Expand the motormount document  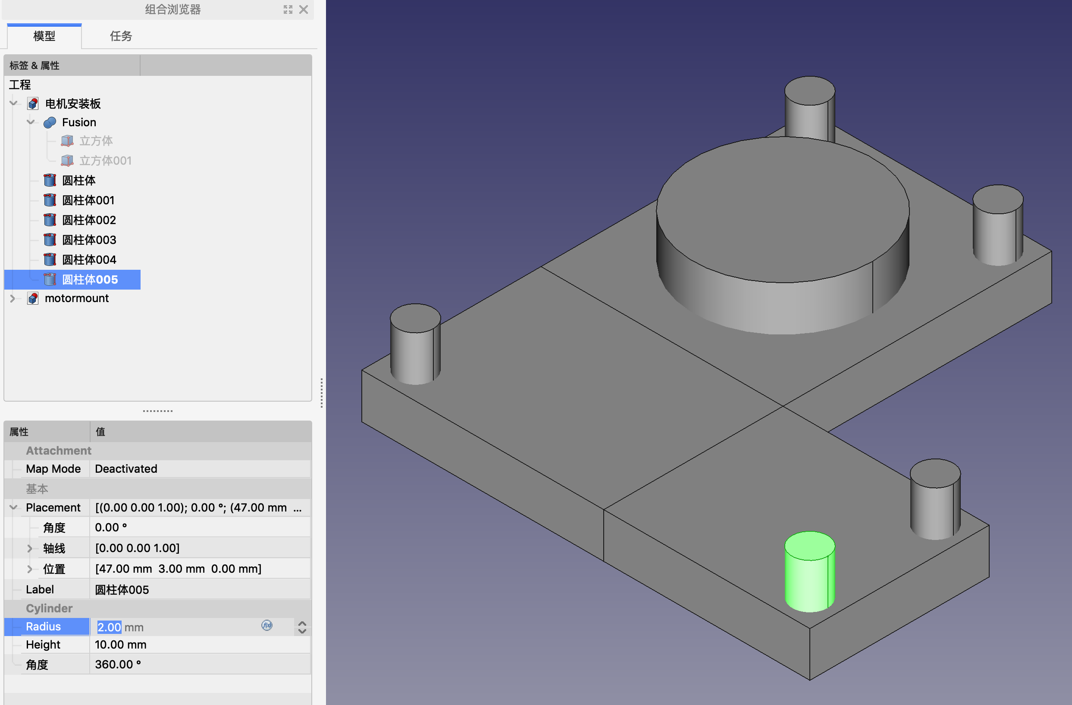pyautogui.click(x=13, y=298)
